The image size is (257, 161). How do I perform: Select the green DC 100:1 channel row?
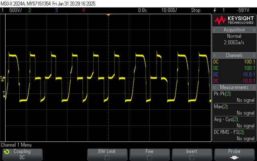tap(234, 68)
